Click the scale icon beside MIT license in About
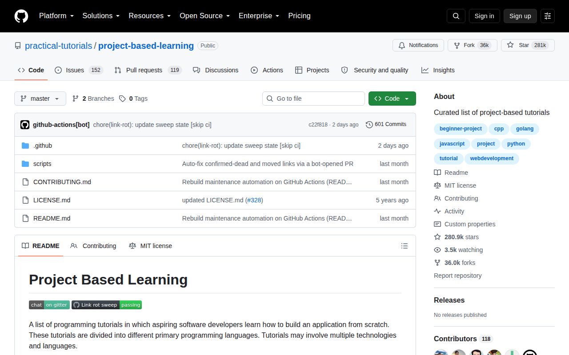 (437, 185)
